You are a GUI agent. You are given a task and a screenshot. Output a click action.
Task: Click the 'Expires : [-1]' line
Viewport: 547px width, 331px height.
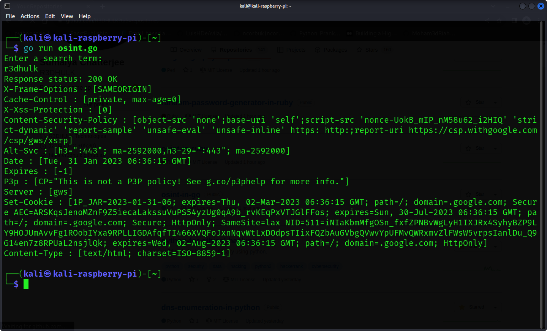pos(38,171)
